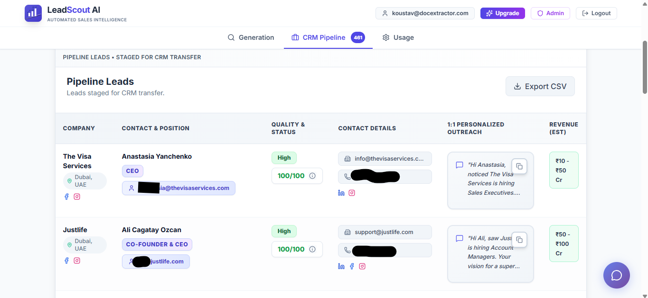
Task: Click the LeadScout AI logo icon
Action: coord(33,13)
